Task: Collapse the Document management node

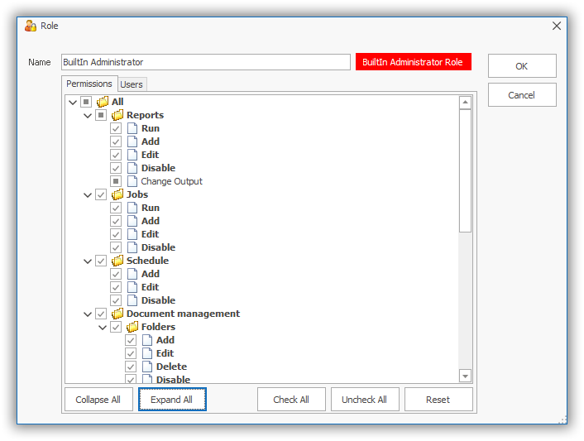Action: pos(88,314)
